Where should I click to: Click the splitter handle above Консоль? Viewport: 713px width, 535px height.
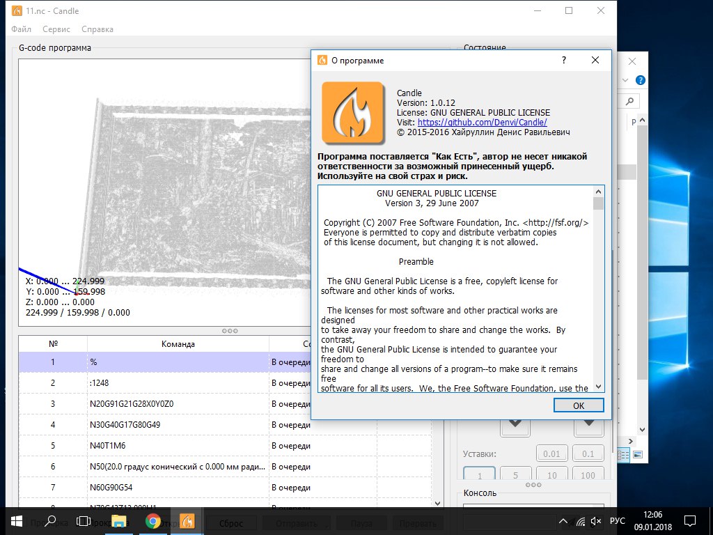coord(533,485)
